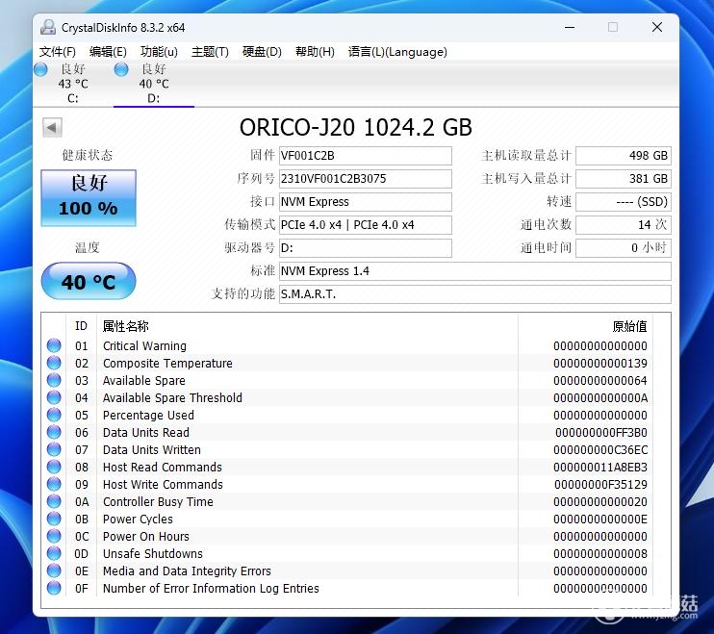Close the CrystalDiskInfo window
The width and height of the screenshot is (714, 634).
pos(657,27)
